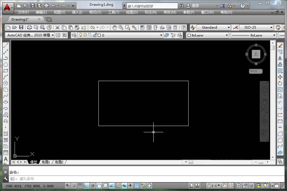This screenshot has height=191, width=287.
Task: Toggle Infer Constraints in status bar
Action: (67, 186)
